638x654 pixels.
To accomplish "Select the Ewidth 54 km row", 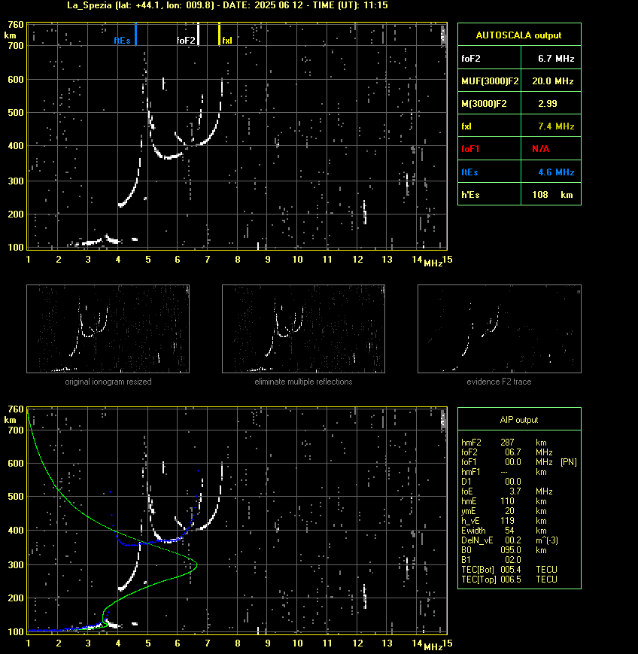I will click(504, 531).
